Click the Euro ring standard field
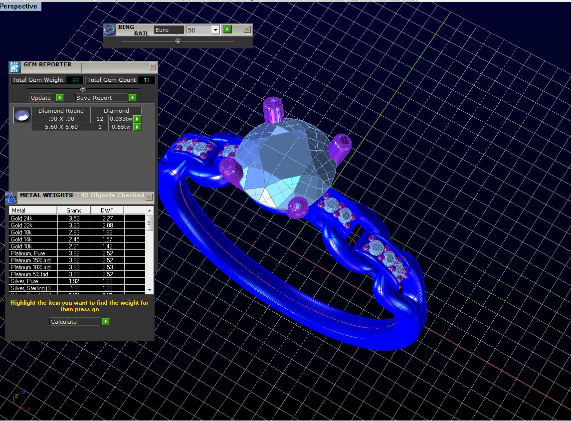 (169, 30)
